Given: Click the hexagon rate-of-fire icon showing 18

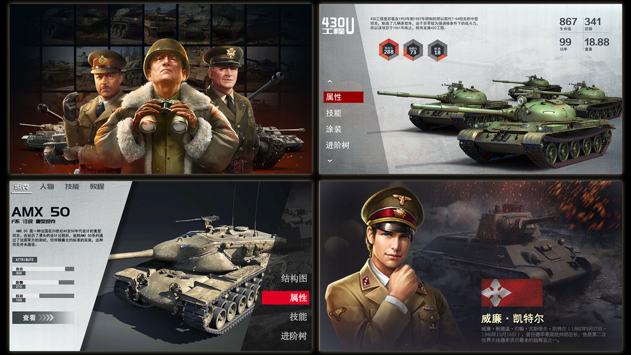Looking at the screenshot, I should [x=438, y=50].
